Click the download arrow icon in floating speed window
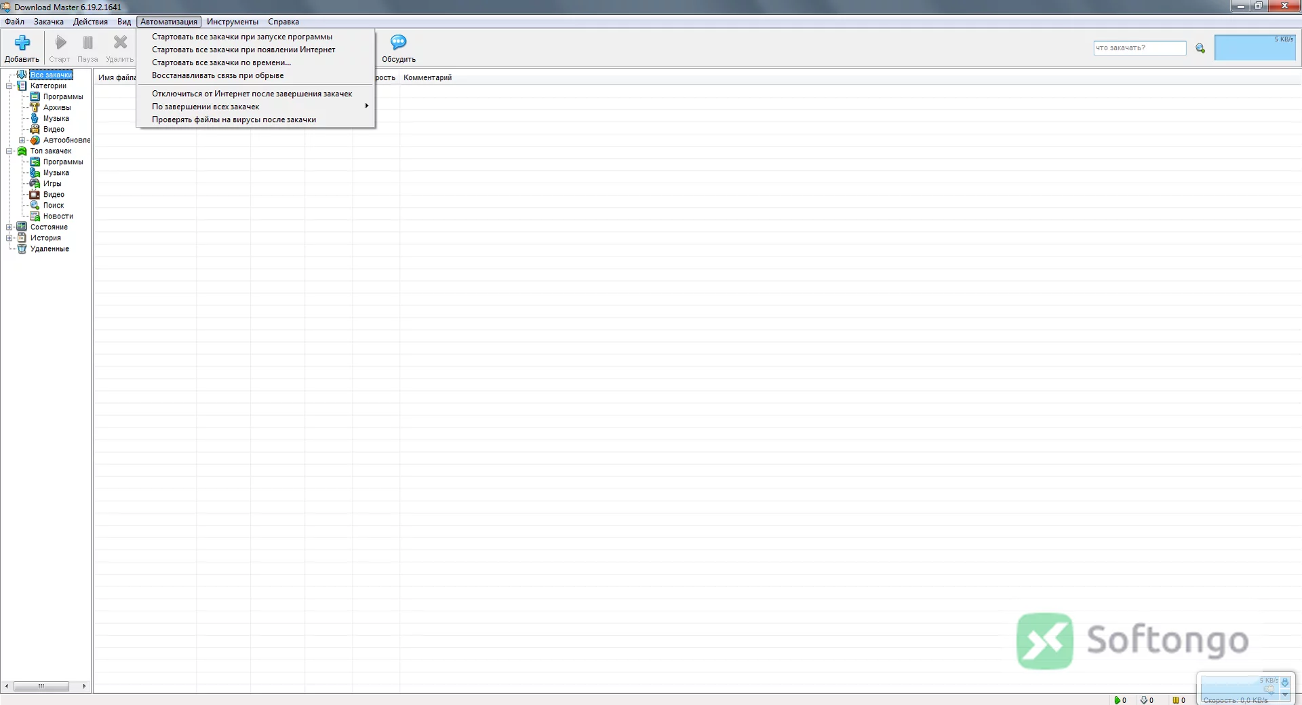Screen dimensions: 1302x705 click(1284, 683)
